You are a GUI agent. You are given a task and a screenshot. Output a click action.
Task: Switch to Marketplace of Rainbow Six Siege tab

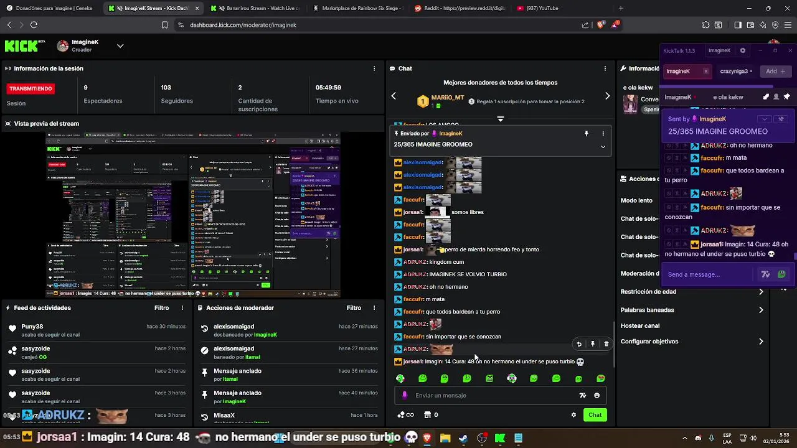[x=358, y=8]
